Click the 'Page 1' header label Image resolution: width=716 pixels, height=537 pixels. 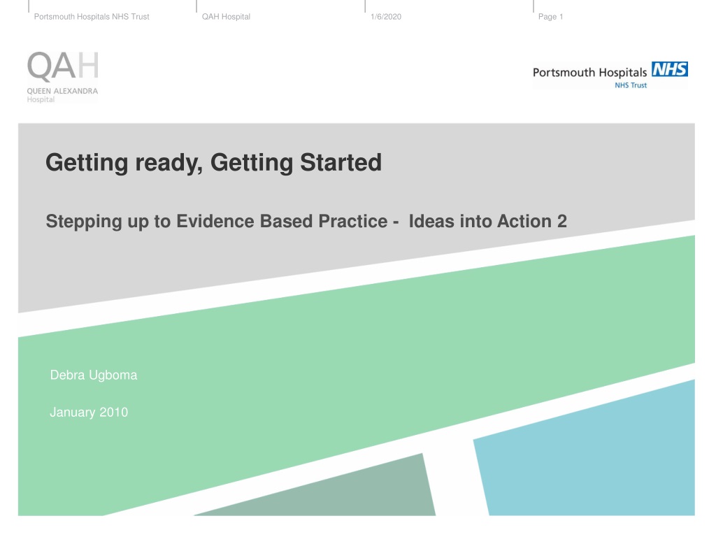[x=550, y=17]
